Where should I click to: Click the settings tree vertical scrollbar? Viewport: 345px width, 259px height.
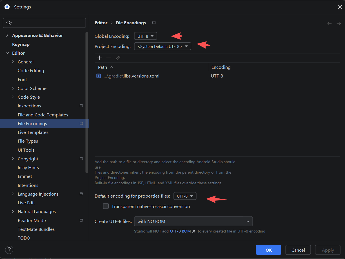coord(87,102)
